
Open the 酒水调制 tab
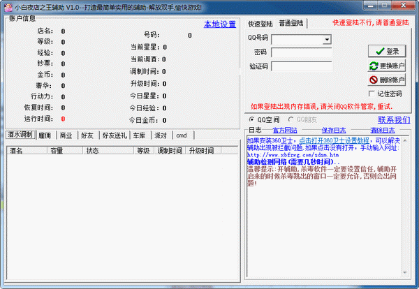(20, 135)
